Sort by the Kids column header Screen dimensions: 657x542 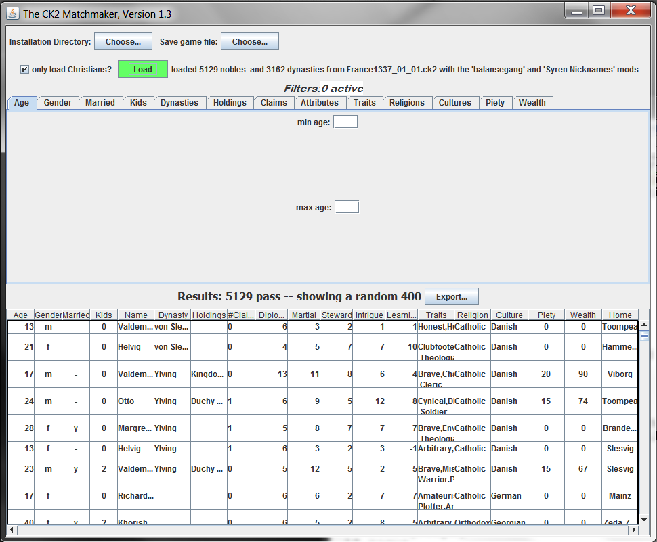[x=104, y=315]
